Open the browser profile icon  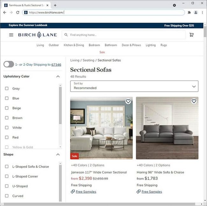(x=196, y=12)
